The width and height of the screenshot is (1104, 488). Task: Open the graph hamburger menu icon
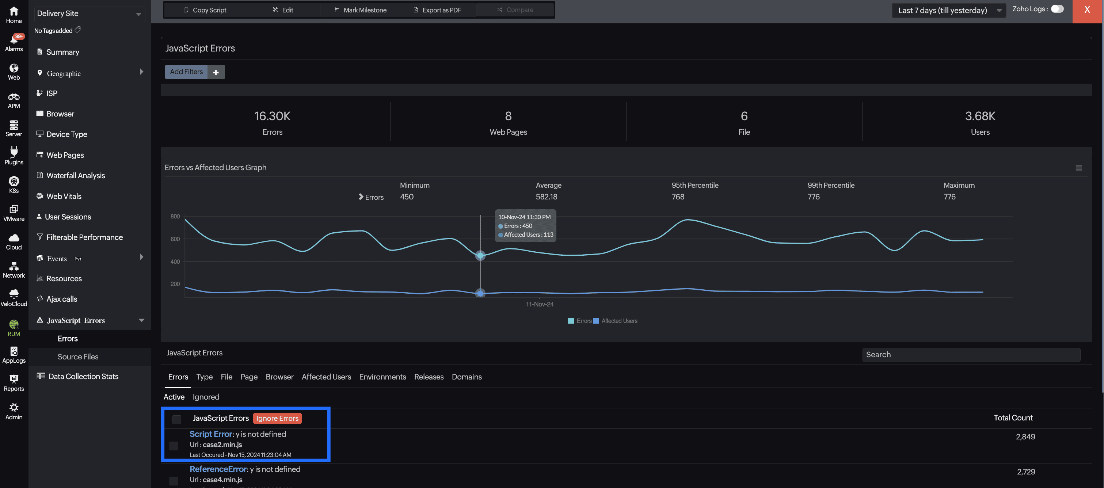click(1079, 168)
